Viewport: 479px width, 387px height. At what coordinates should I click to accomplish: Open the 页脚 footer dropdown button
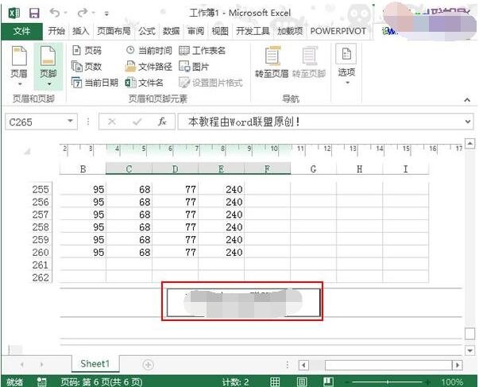click(48, 66)
